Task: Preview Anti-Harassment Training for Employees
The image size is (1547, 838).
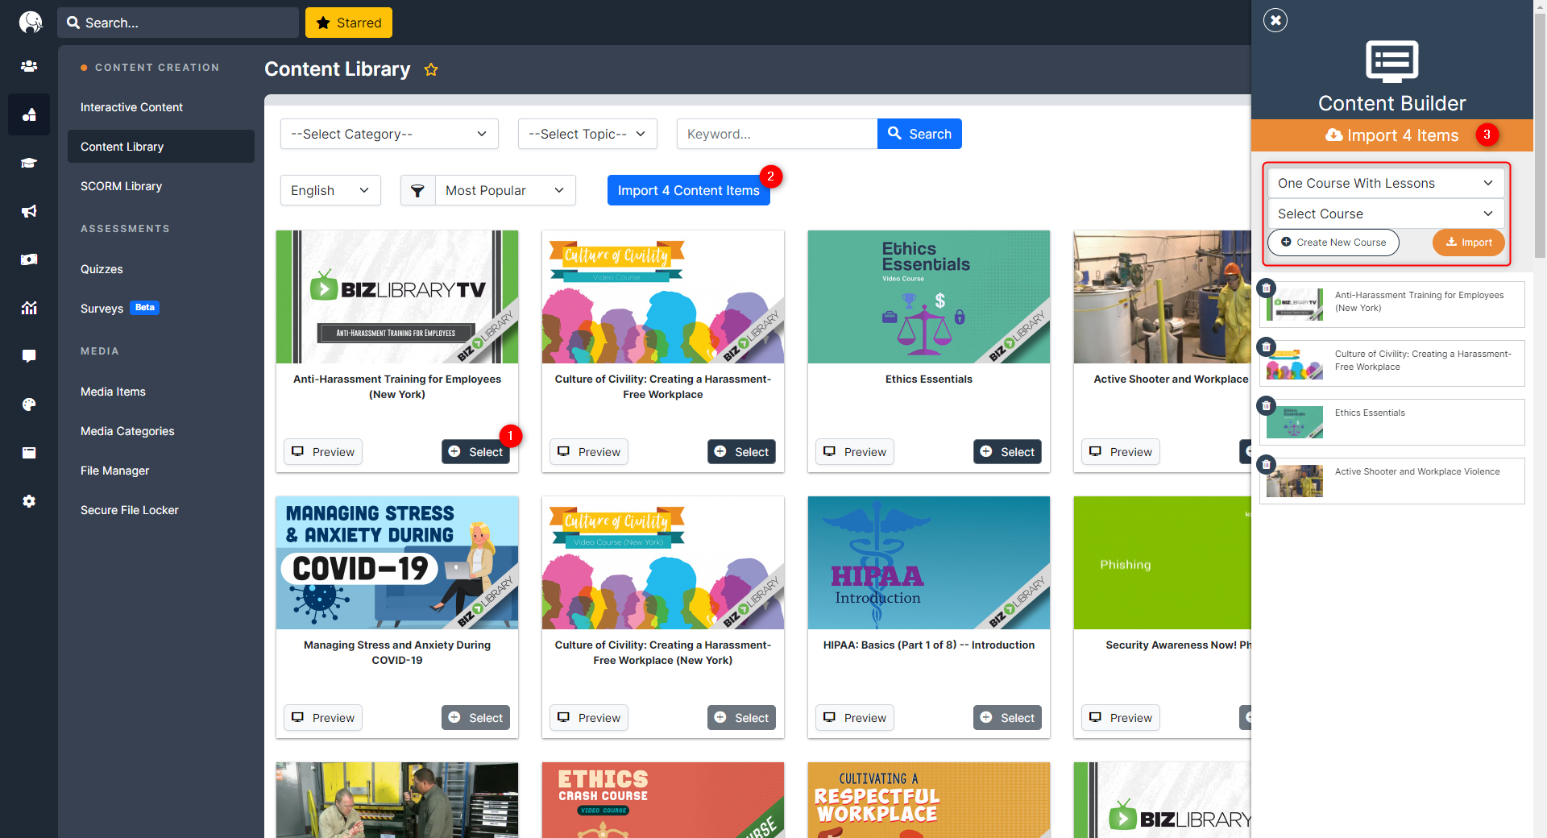Action: click(323, 452)
